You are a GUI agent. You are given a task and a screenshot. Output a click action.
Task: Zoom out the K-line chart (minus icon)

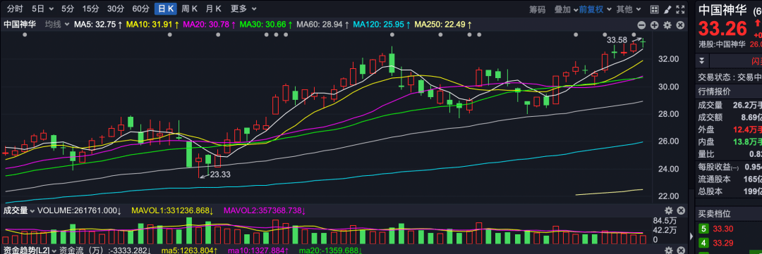(641, 25)
